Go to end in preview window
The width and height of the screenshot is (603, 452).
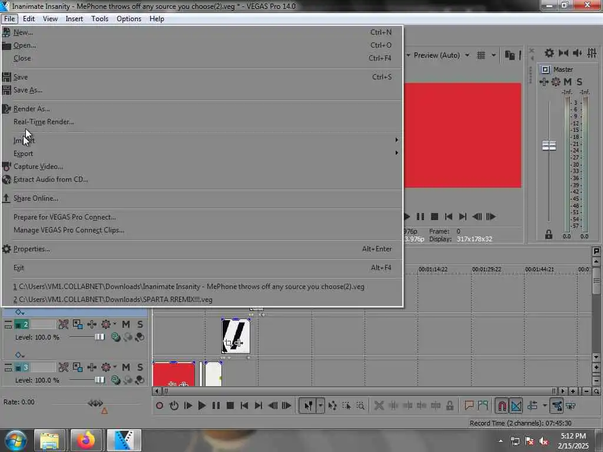pyautogui.click(x=463, y=217)
